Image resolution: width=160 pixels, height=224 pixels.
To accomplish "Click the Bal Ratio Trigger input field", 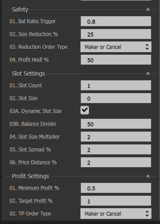I will click(116, 21).
